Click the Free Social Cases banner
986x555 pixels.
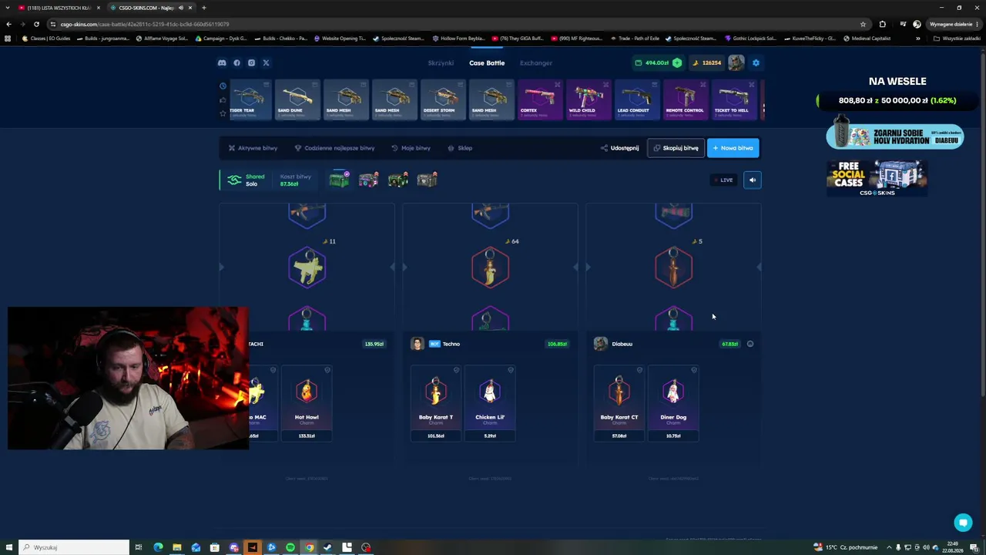(x=877, y=178)
